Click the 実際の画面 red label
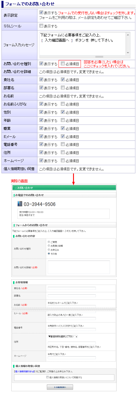 coord(19,181)
